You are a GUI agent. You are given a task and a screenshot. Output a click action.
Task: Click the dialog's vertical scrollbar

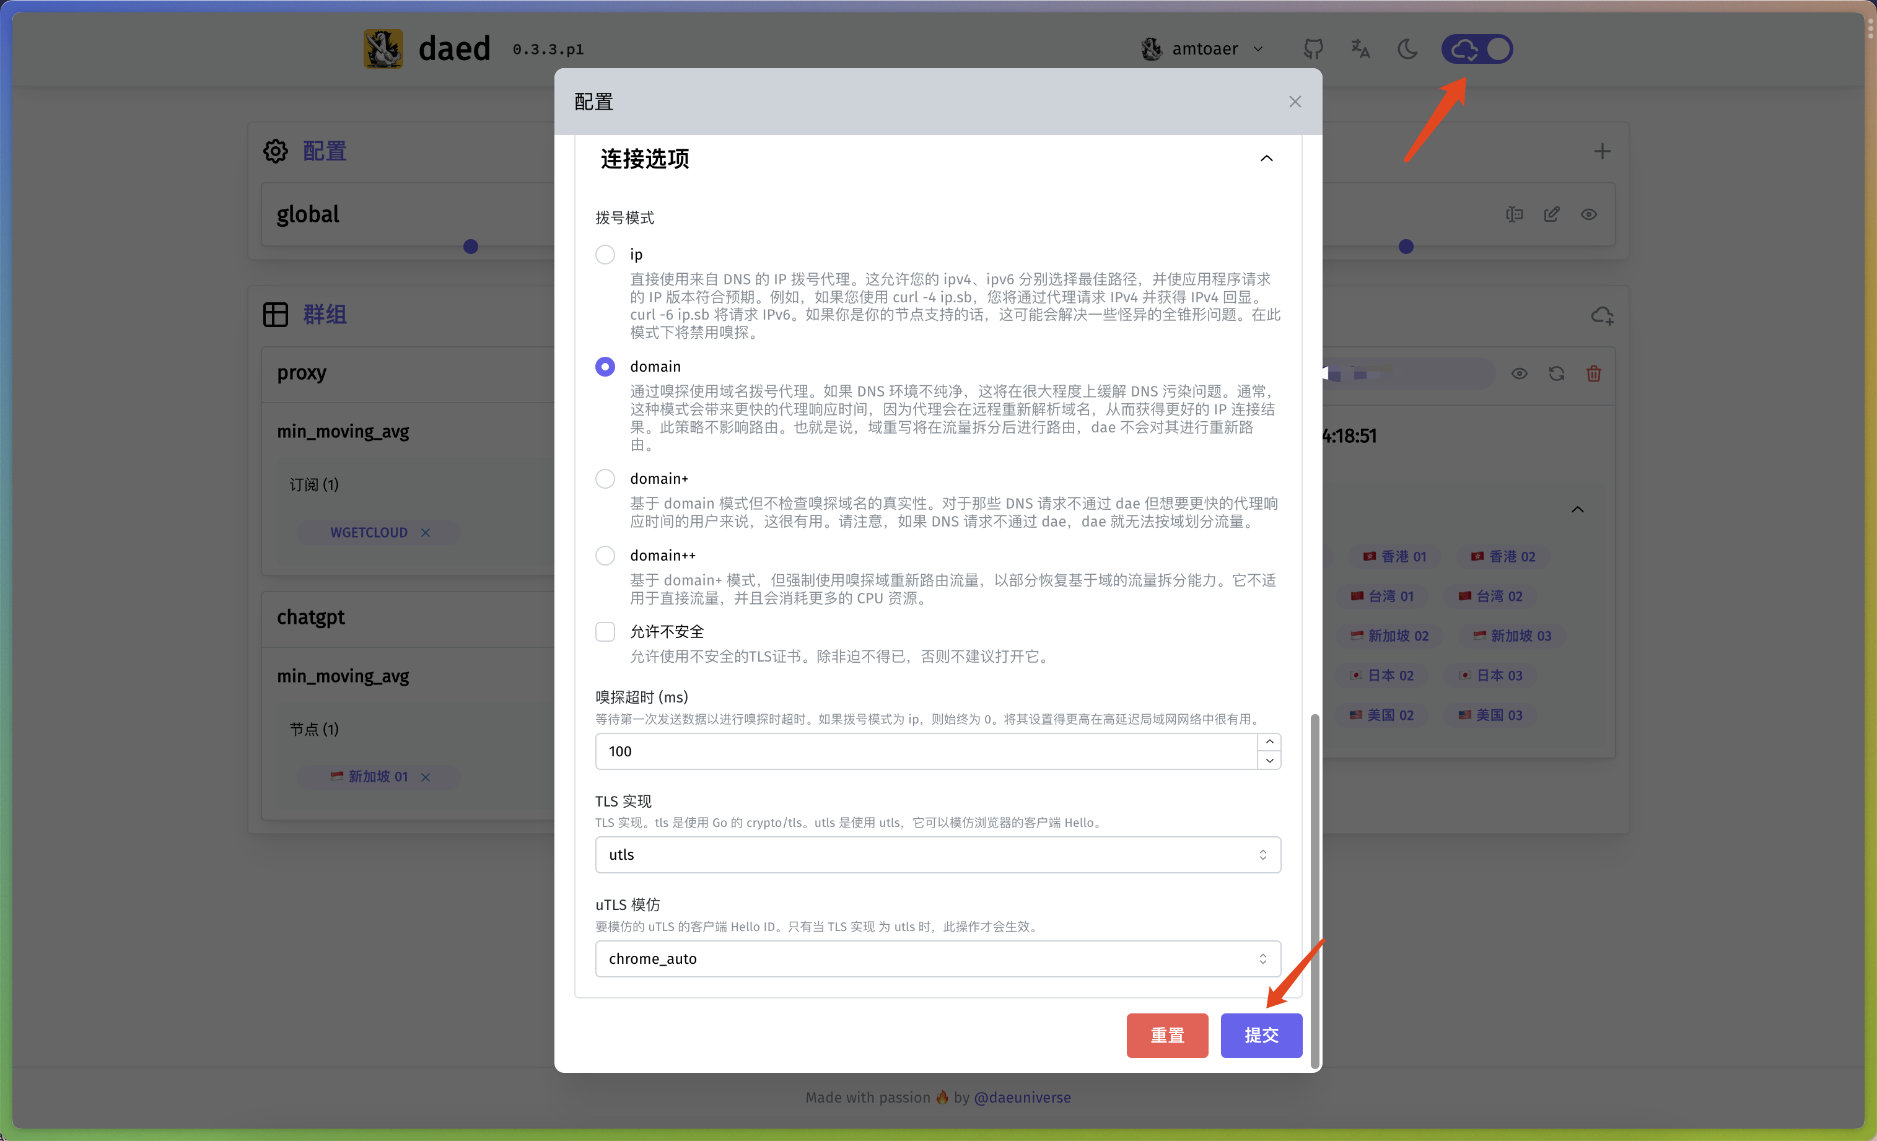pos(1314,891)
